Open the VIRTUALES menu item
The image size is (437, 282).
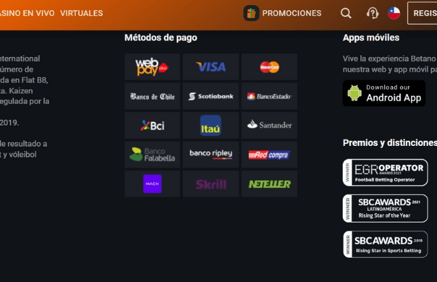click(81, 14)
